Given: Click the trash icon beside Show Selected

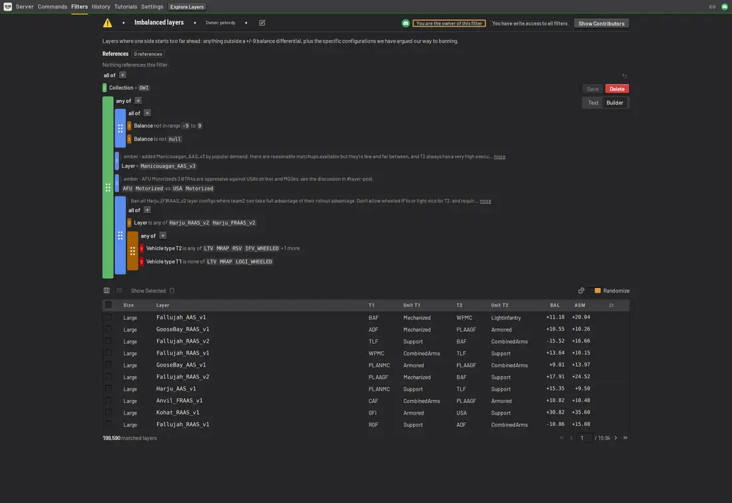Looking at the screenshot, I should coord(172,290).
